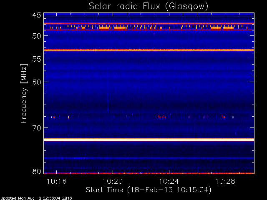Image resolution: width=267 pixels, height=200 pixels.
Task: Click the time tick label '10:28'
Action: (225, 181)
